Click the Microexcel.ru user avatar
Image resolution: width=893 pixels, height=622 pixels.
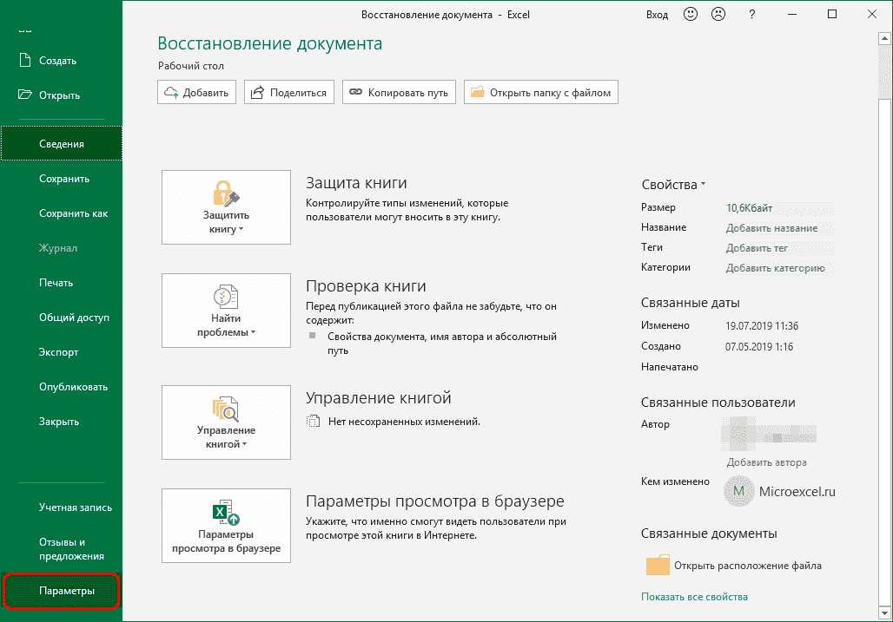point(738,491)
